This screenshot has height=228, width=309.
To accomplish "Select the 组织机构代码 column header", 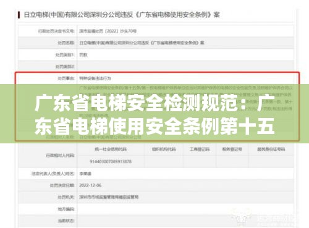I will coord(164,149).
